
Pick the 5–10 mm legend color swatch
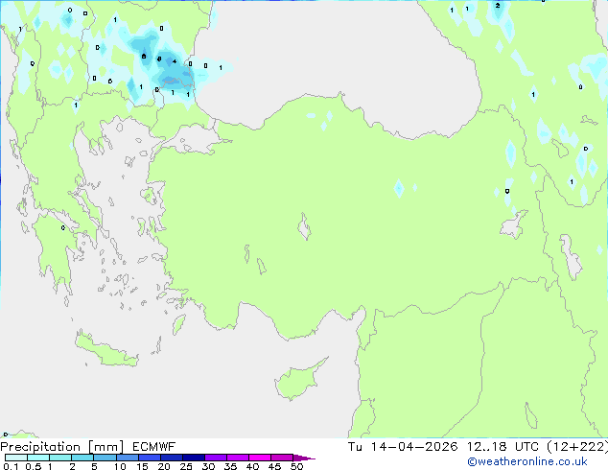[105, 458]
